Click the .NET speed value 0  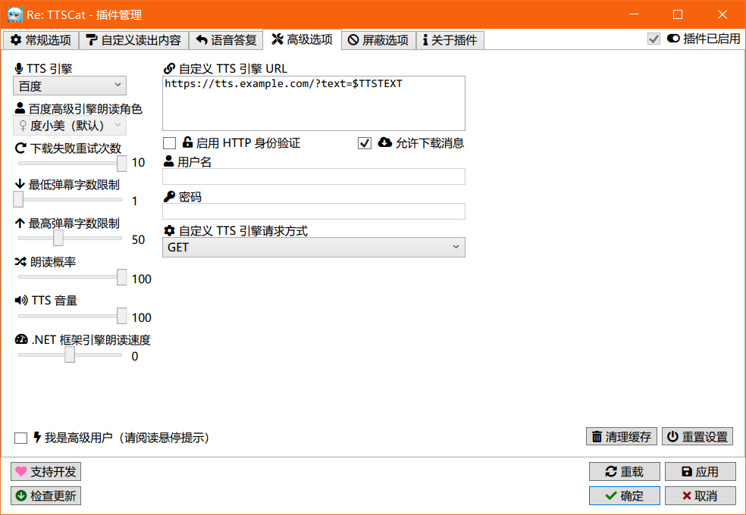135,356
